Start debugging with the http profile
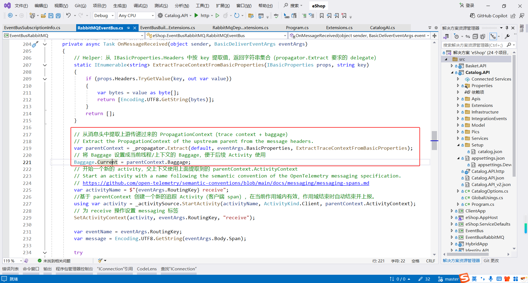The height and width of the screenshot is (283, 528). 196,16
